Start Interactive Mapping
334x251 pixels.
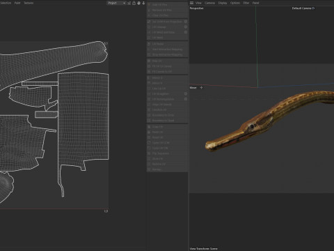click(167, 50)
